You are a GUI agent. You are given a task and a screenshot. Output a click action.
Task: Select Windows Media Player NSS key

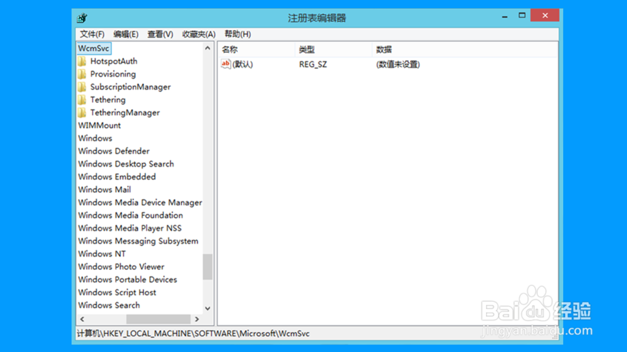(x=130, y=228)
